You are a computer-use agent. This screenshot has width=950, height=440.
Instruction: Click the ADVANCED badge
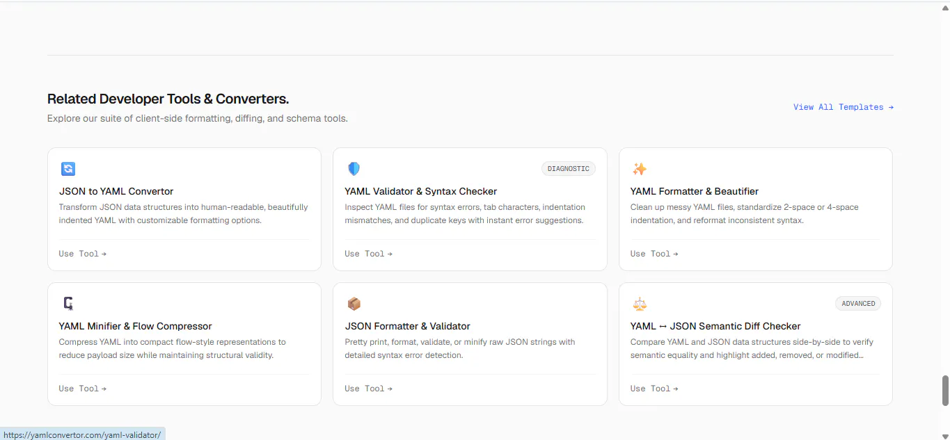[x=858, y=304]
